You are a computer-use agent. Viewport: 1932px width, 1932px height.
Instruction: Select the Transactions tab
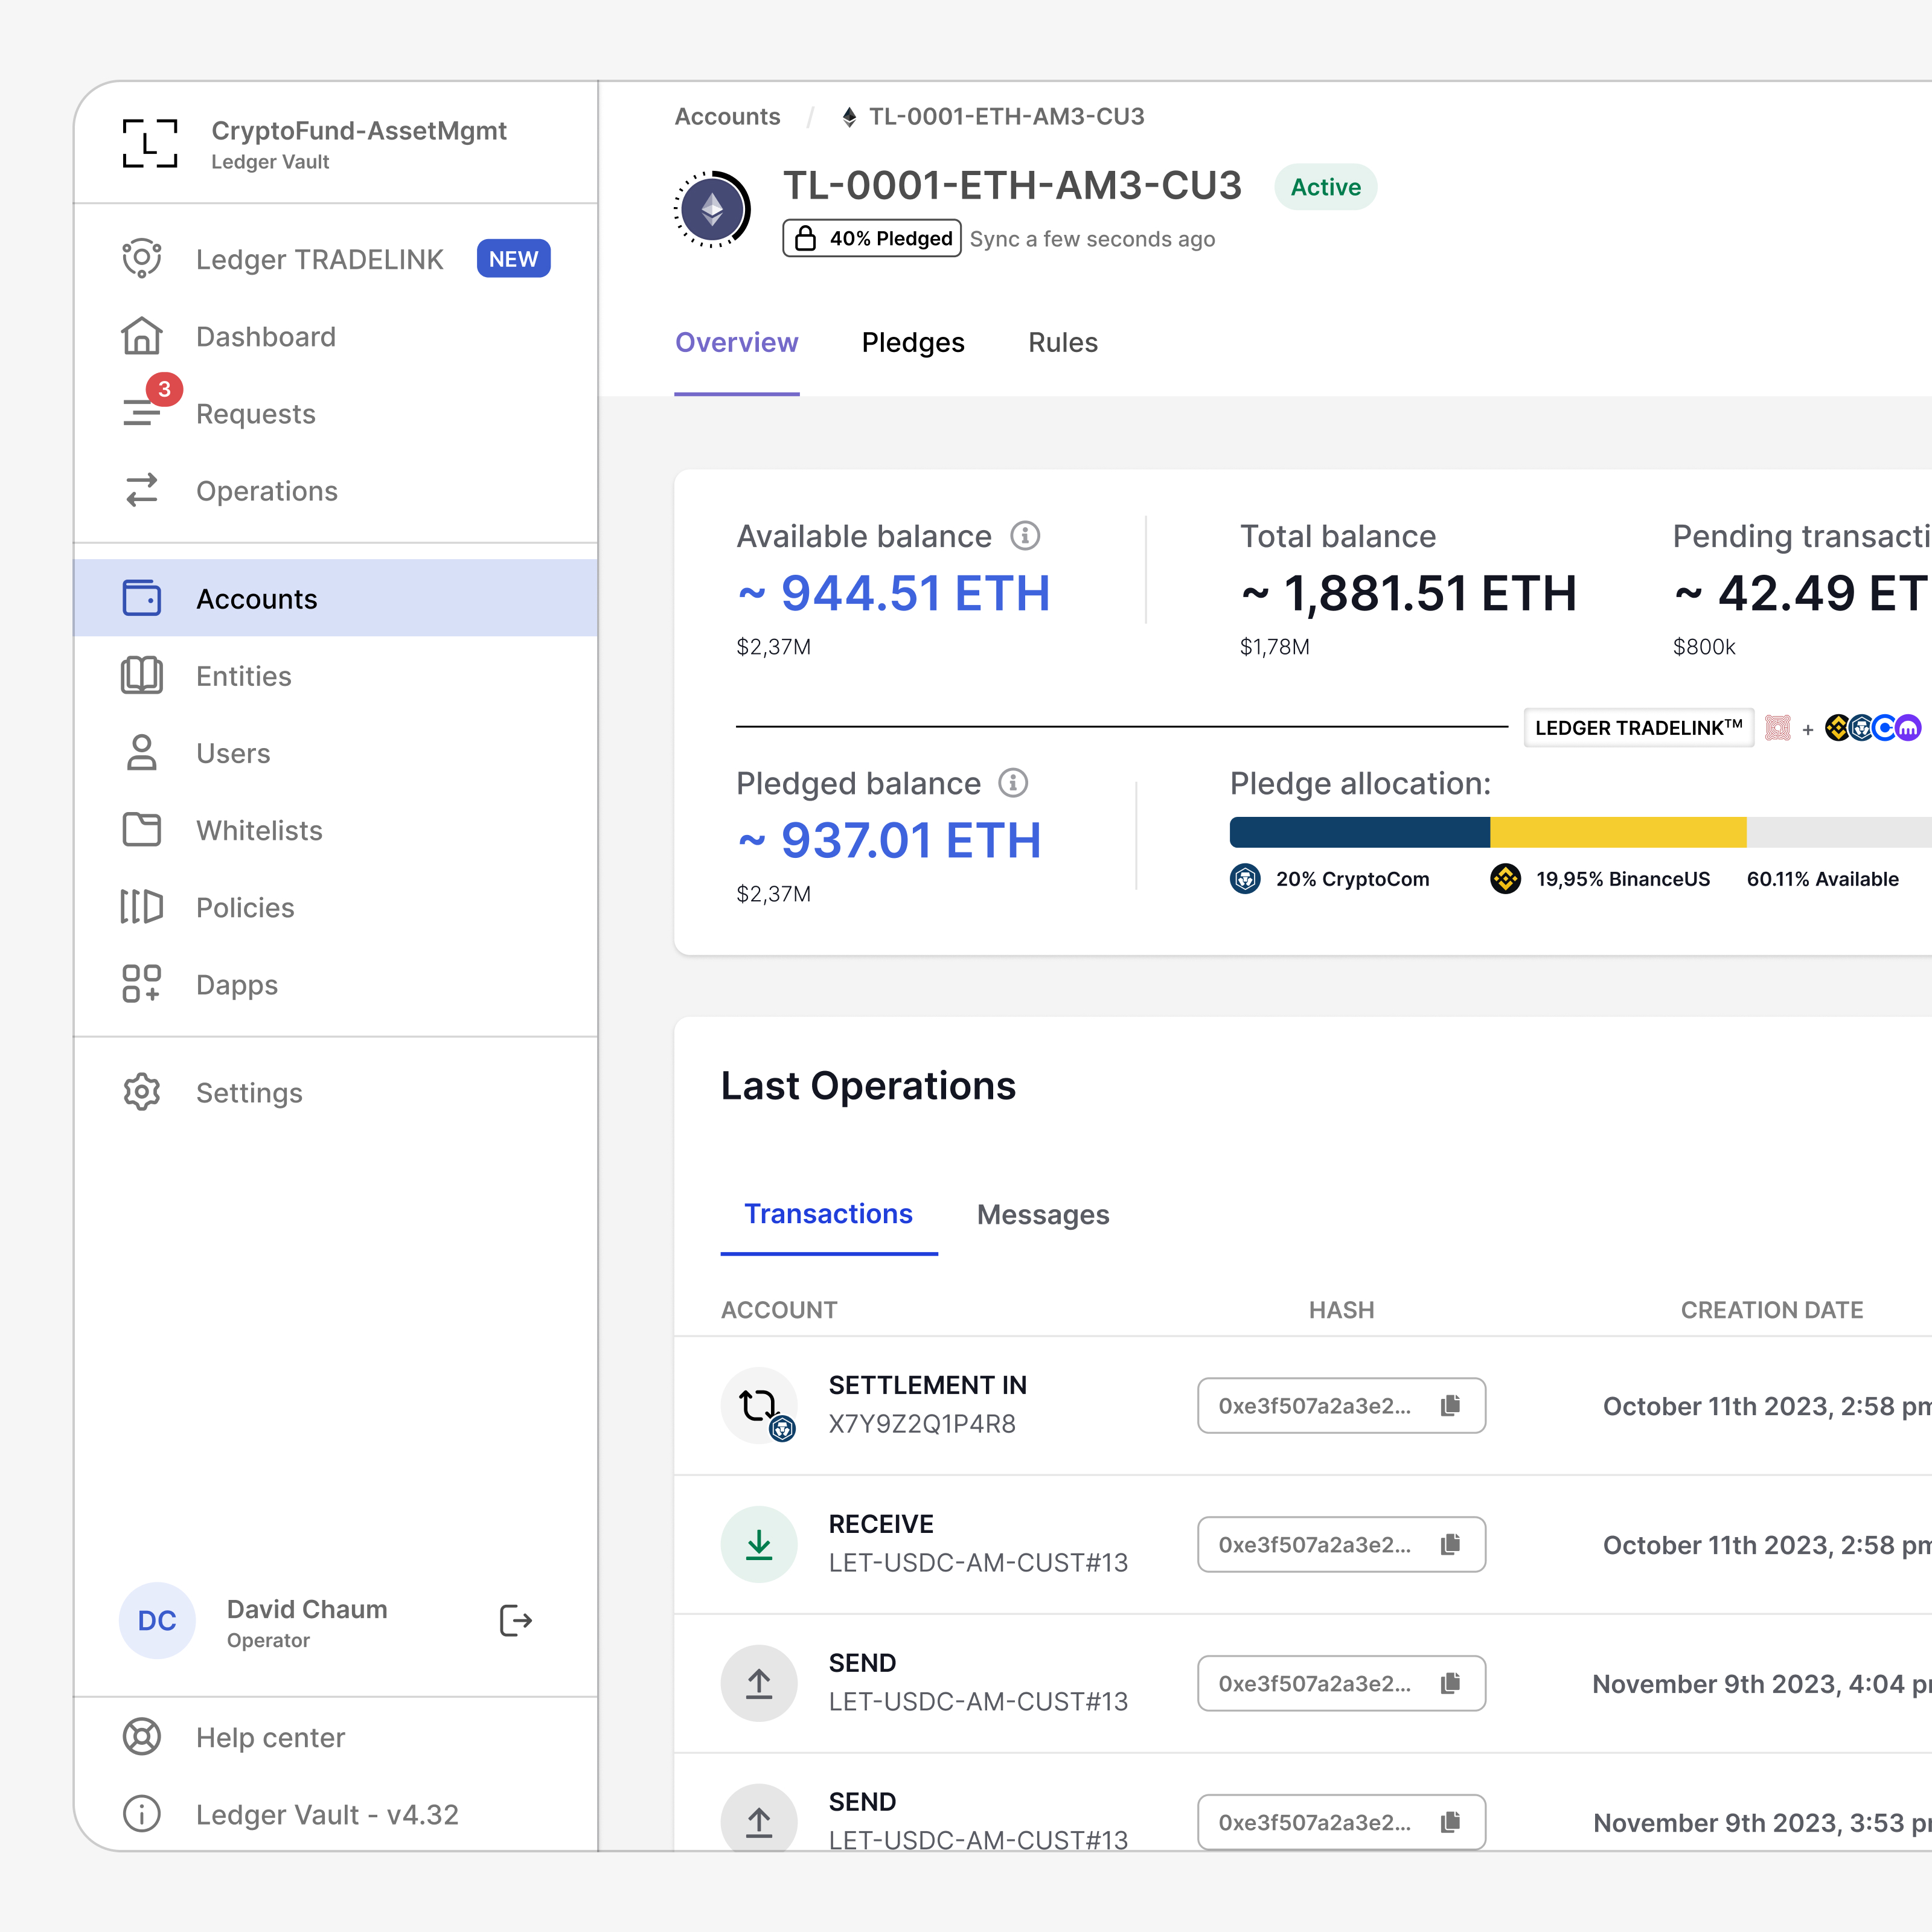828,1214
